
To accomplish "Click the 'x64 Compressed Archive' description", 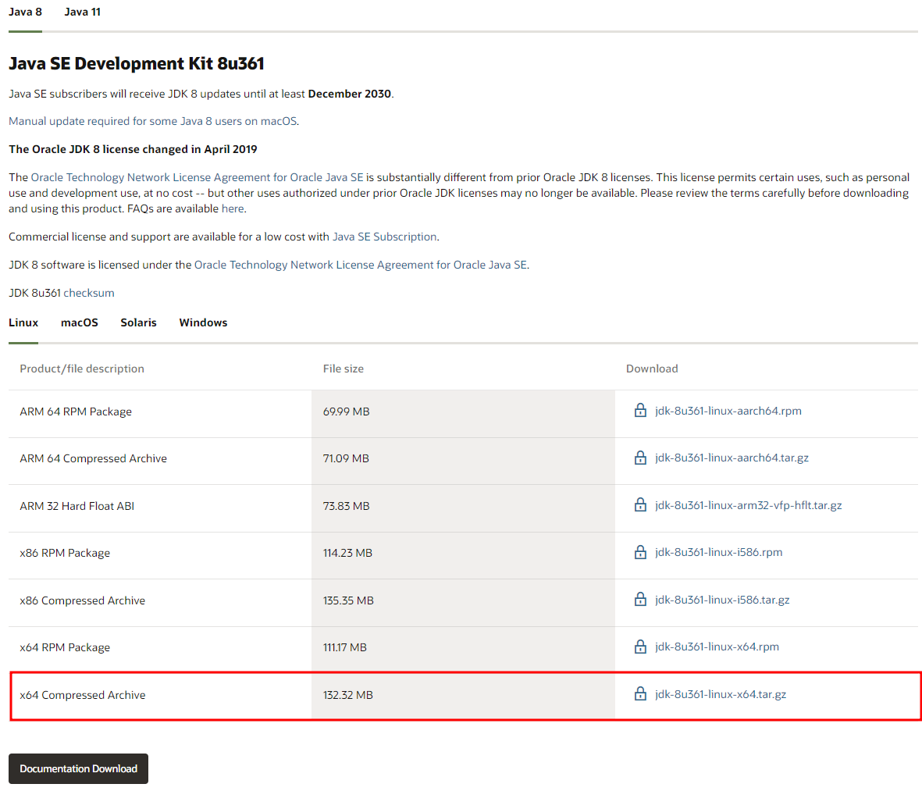I will 82,695.
